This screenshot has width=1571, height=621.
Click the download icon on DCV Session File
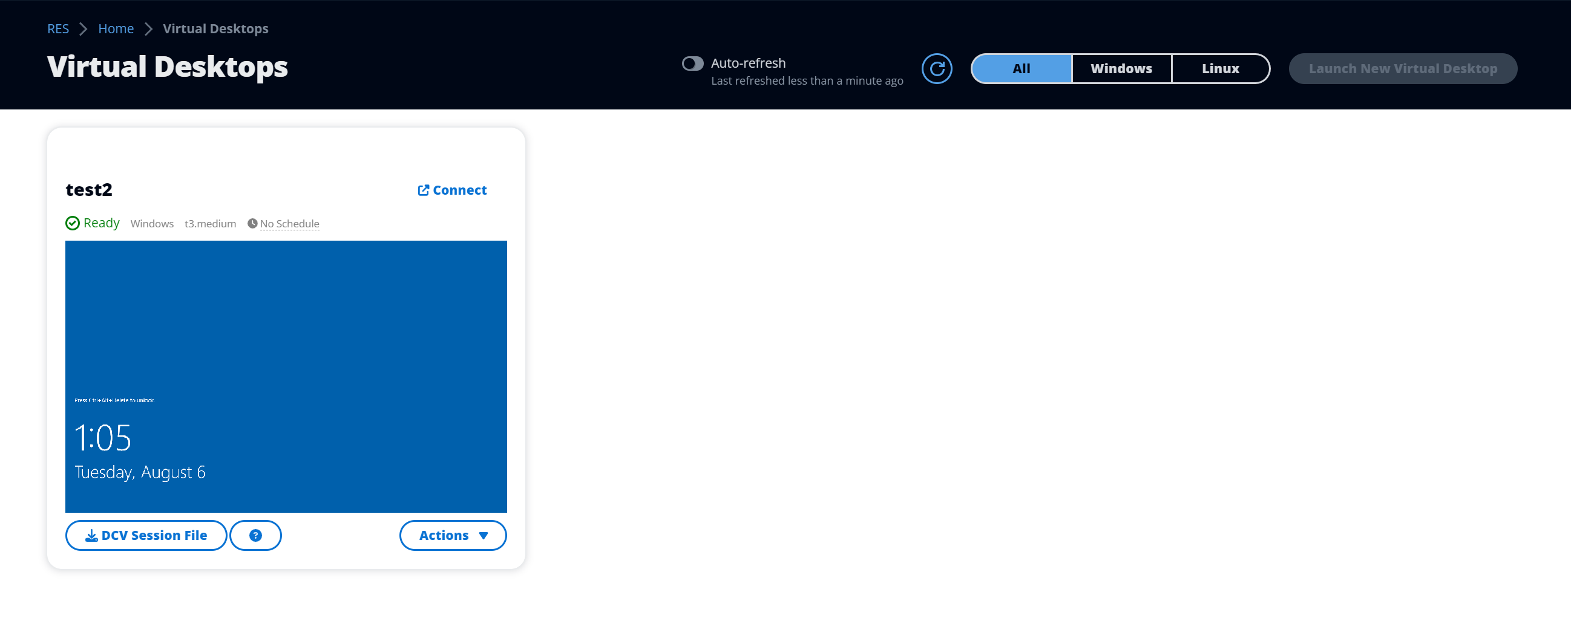coord(91,535)
